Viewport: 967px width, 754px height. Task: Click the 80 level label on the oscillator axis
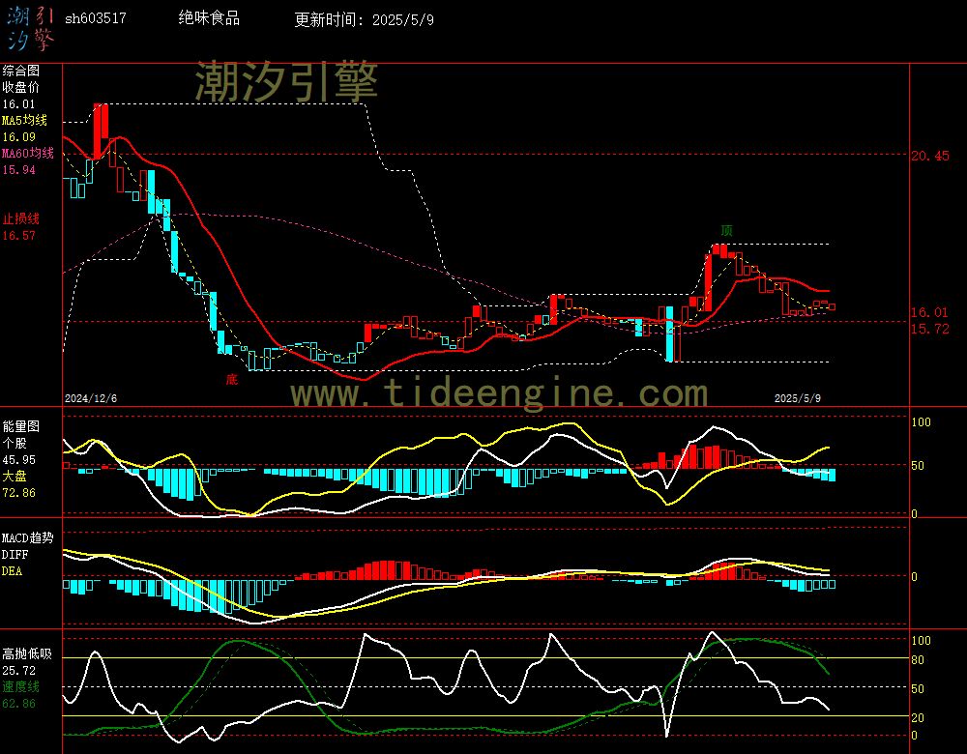918,660
